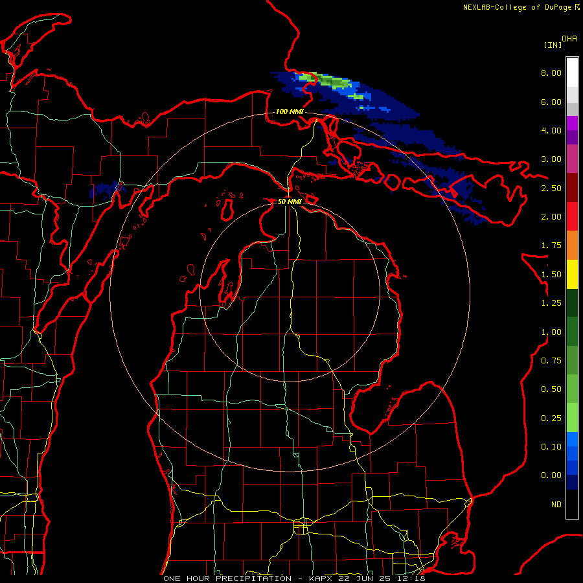The width and height of the screenshot is (583, 583).
Task: Click the magenta color swatch near 4.00
Action: point(572,123)
